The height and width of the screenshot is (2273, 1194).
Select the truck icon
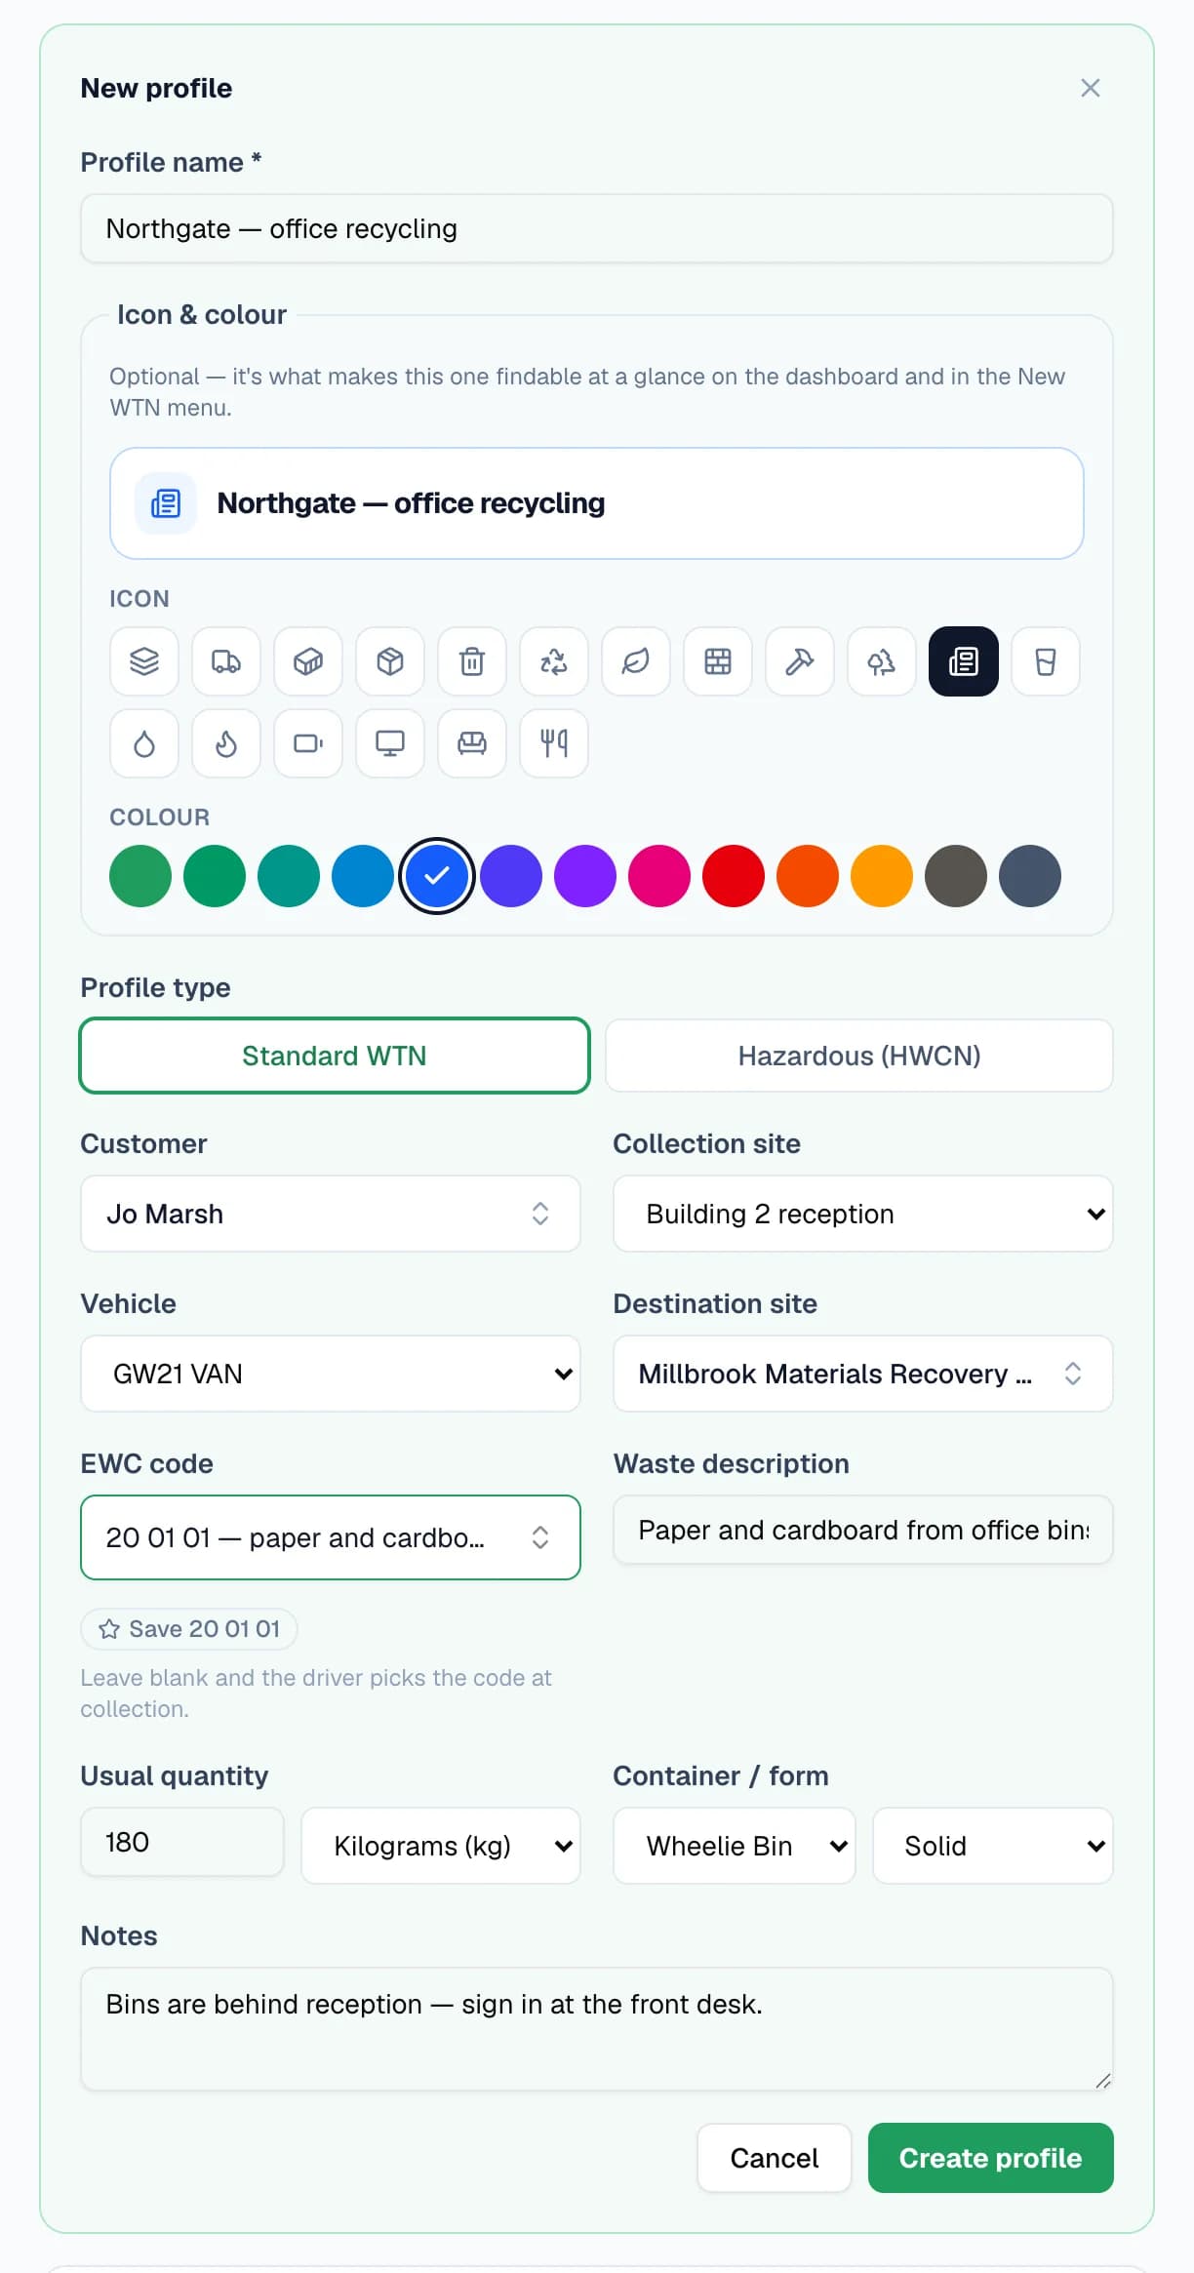226,661
